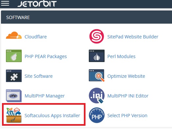This screenshot has width=172, height=129.
Task: Click the JetOrbit logo
Action: coord(37,4)
